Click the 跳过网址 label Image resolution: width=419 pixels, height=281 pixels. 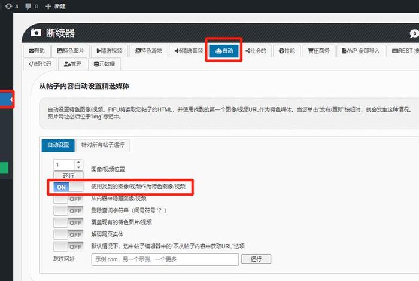pos(64,259)
